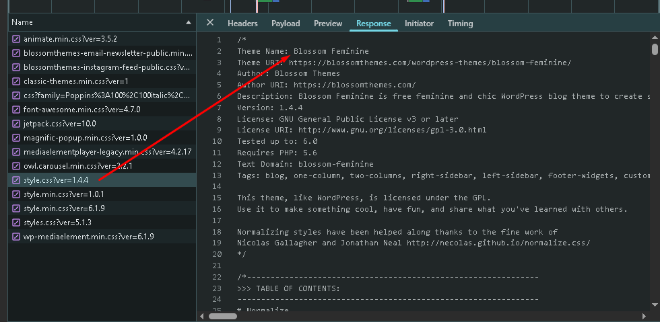Select the Poppins font css request

[x=102, y=95]
